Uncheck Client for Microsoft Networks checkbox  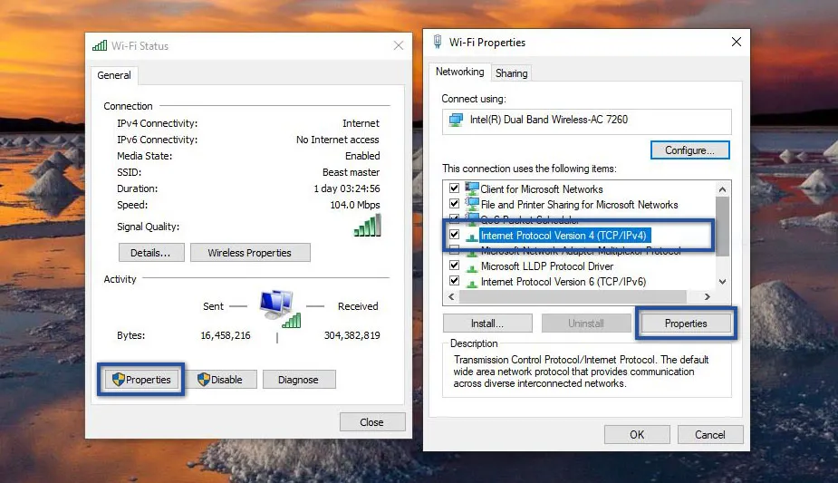pos(454,188)
